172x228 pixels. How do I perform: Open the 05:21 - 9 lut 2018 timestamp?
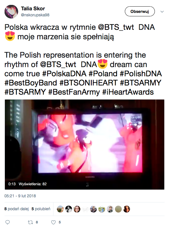click(20, 196)
